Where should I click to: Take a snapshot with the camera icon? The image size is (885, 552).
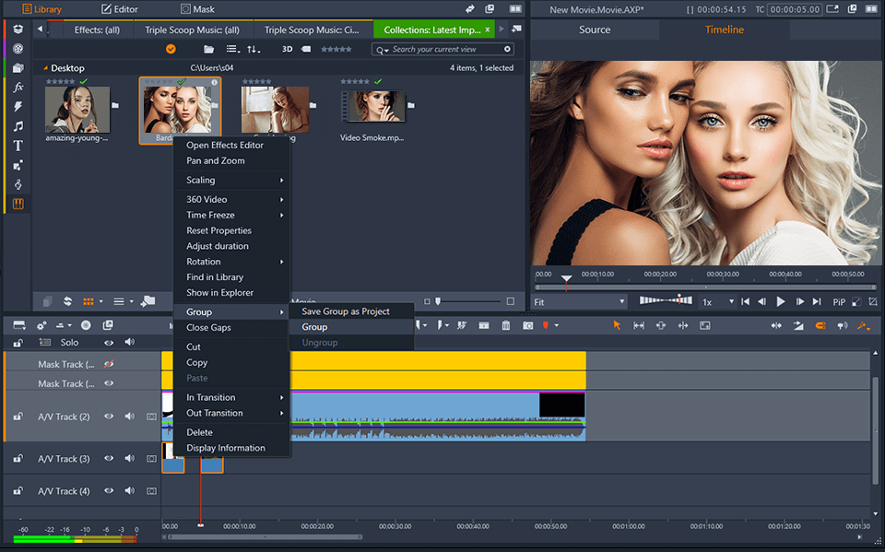527,325
